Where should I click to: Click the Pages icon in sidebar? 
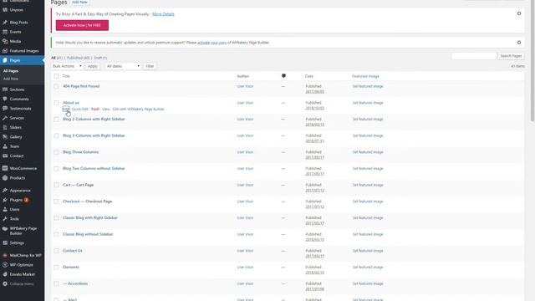pyautogui.click(x=5, y=60)
